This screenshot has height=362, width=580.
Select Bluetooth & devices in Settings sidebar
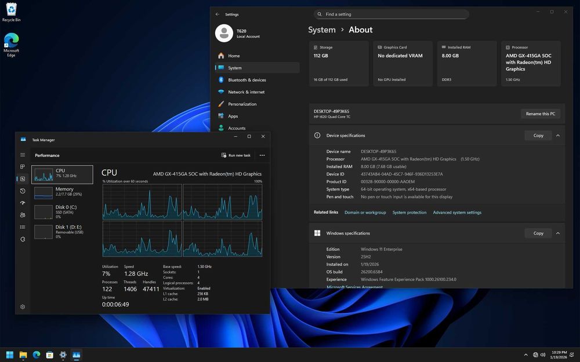(246, 80)
